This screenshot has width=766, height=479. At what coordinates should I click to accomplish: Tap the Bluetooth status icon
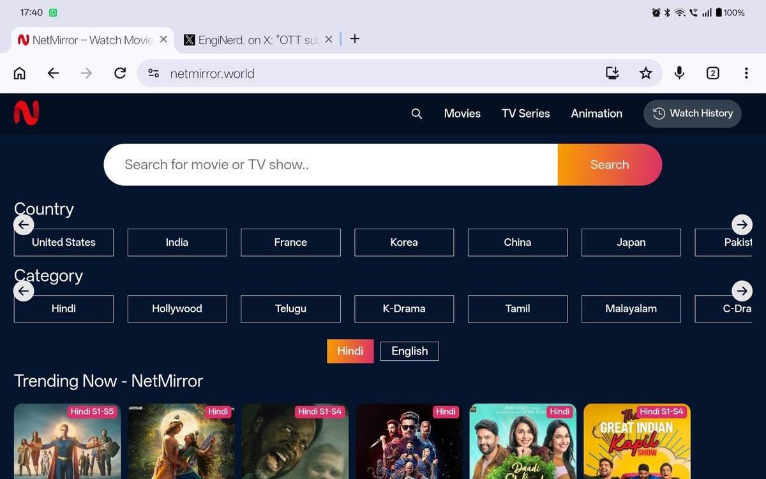tap(668, 13)
